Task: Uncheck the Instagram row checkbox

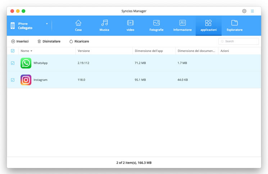Action: click(13, 80)
